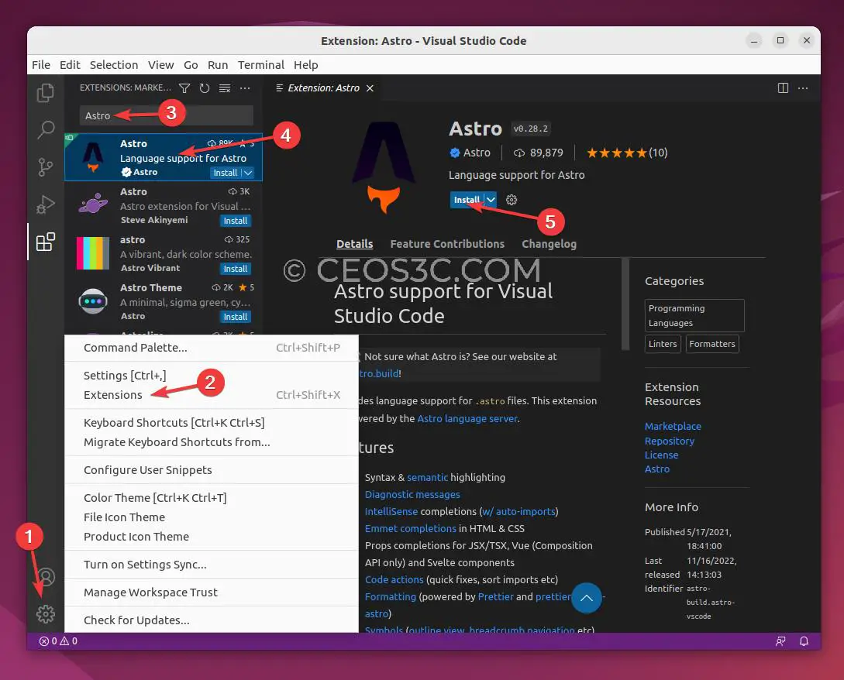Open errors and warnings in status bar

[x=58, y=641]
